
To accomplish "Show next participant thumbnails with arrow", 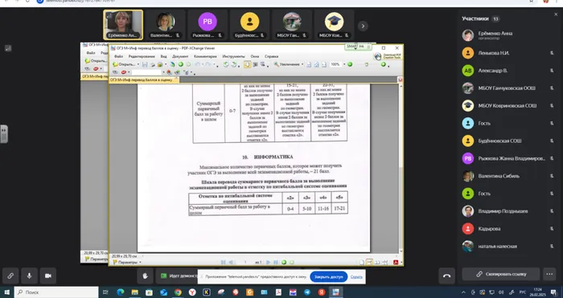I will point(363,26).
